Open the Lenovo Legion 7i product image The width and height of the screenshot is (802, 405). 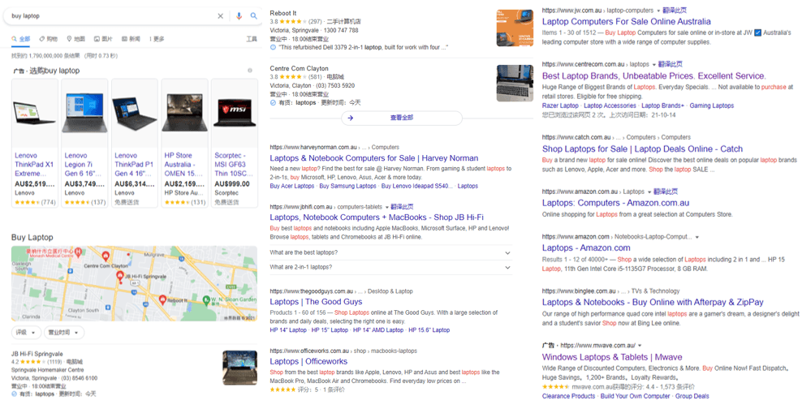point(84,114)
